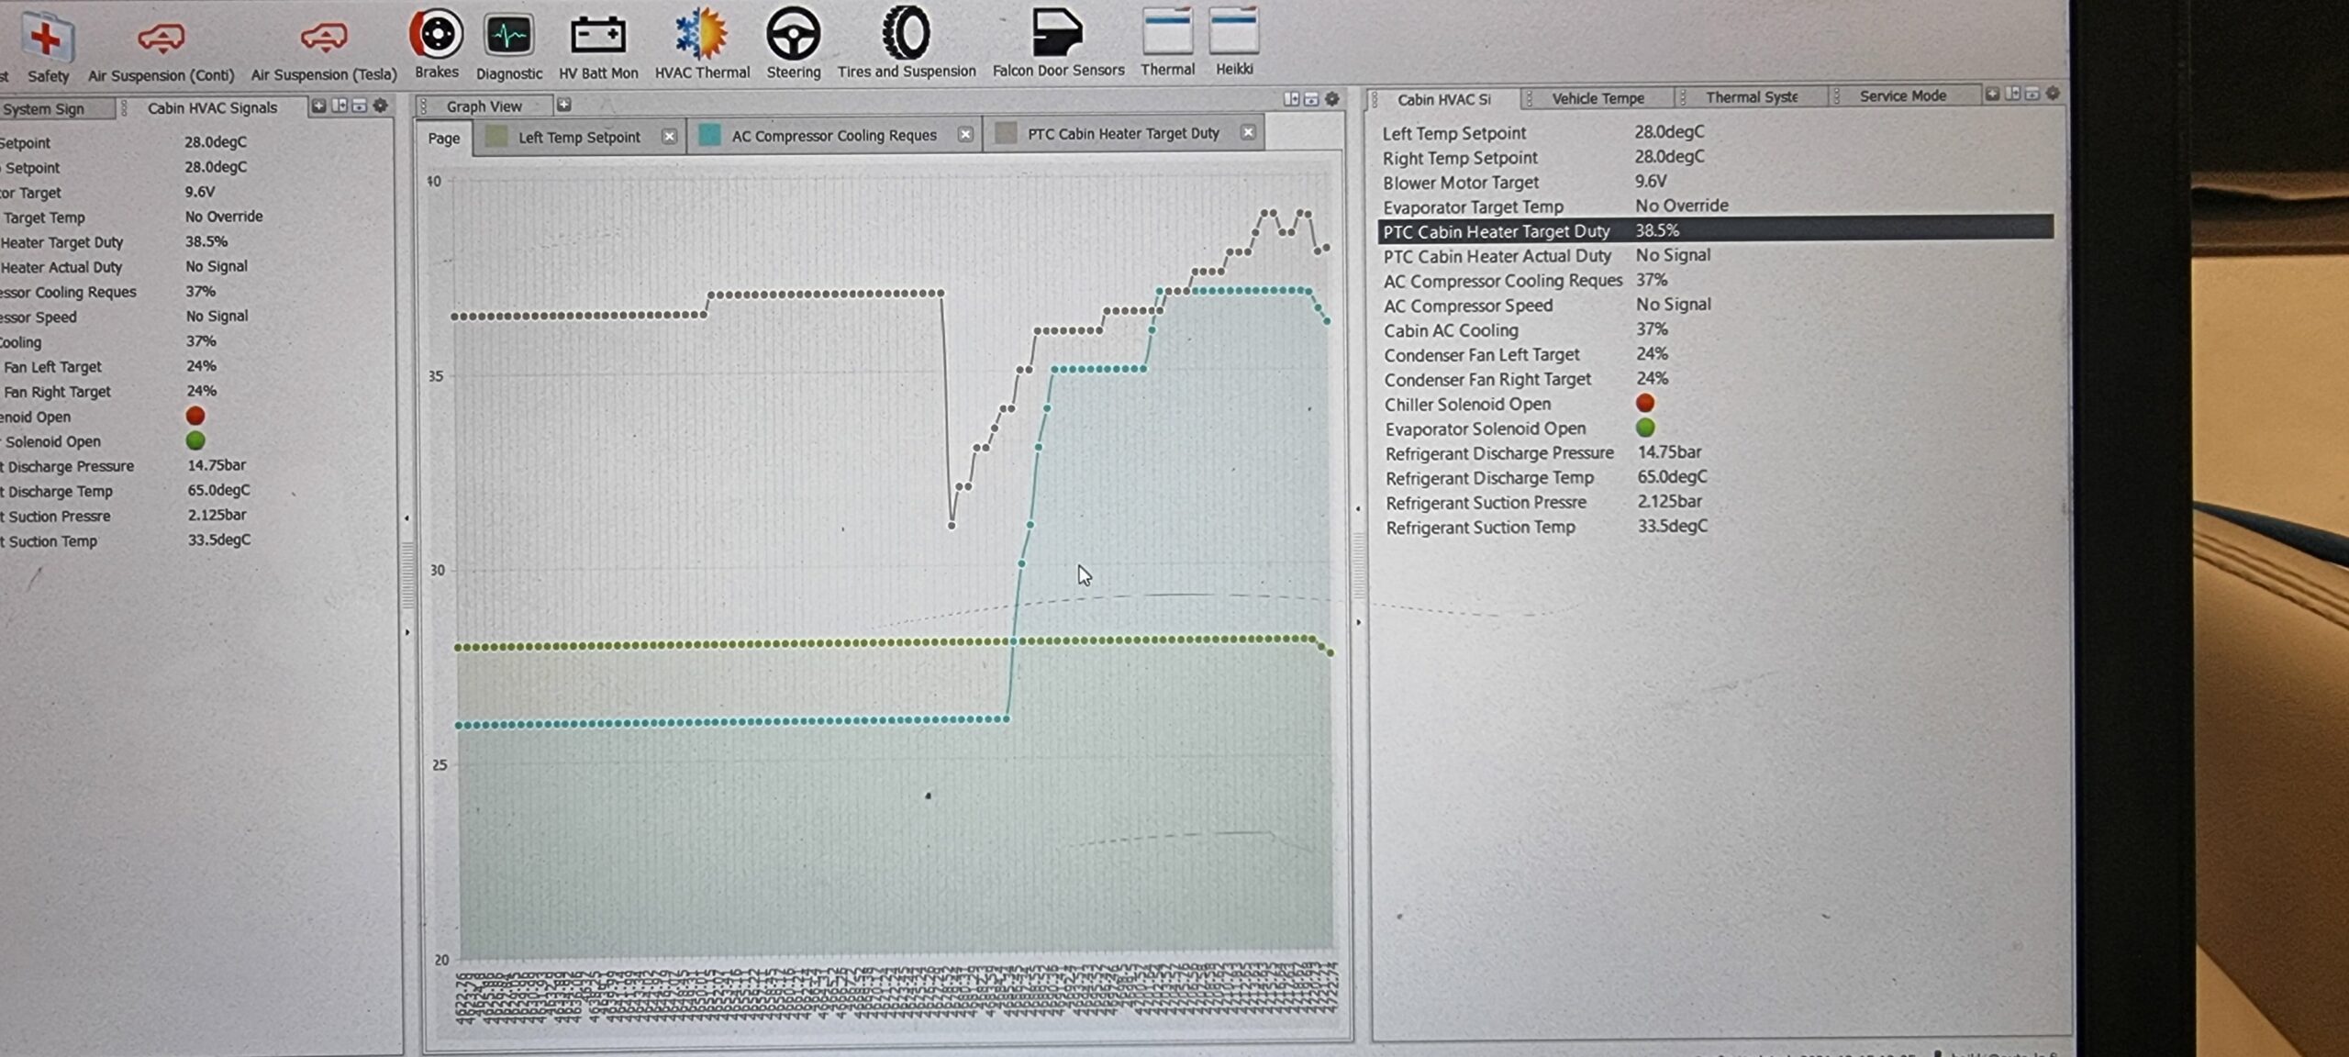2349x1057 pixels.
Task: Add a new tab in Graph View
Action: 564,105
